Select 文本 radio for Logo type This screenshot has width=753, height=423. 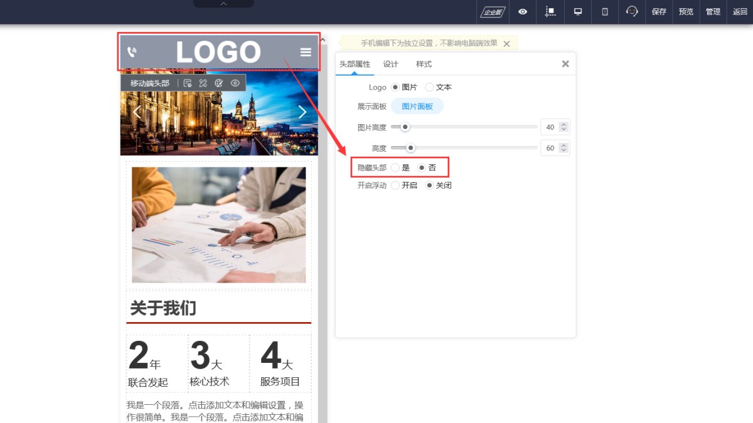pos(430,87)
